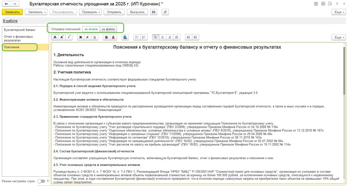Open text font color picker
The image size is (348, 186).
point(113,37)
